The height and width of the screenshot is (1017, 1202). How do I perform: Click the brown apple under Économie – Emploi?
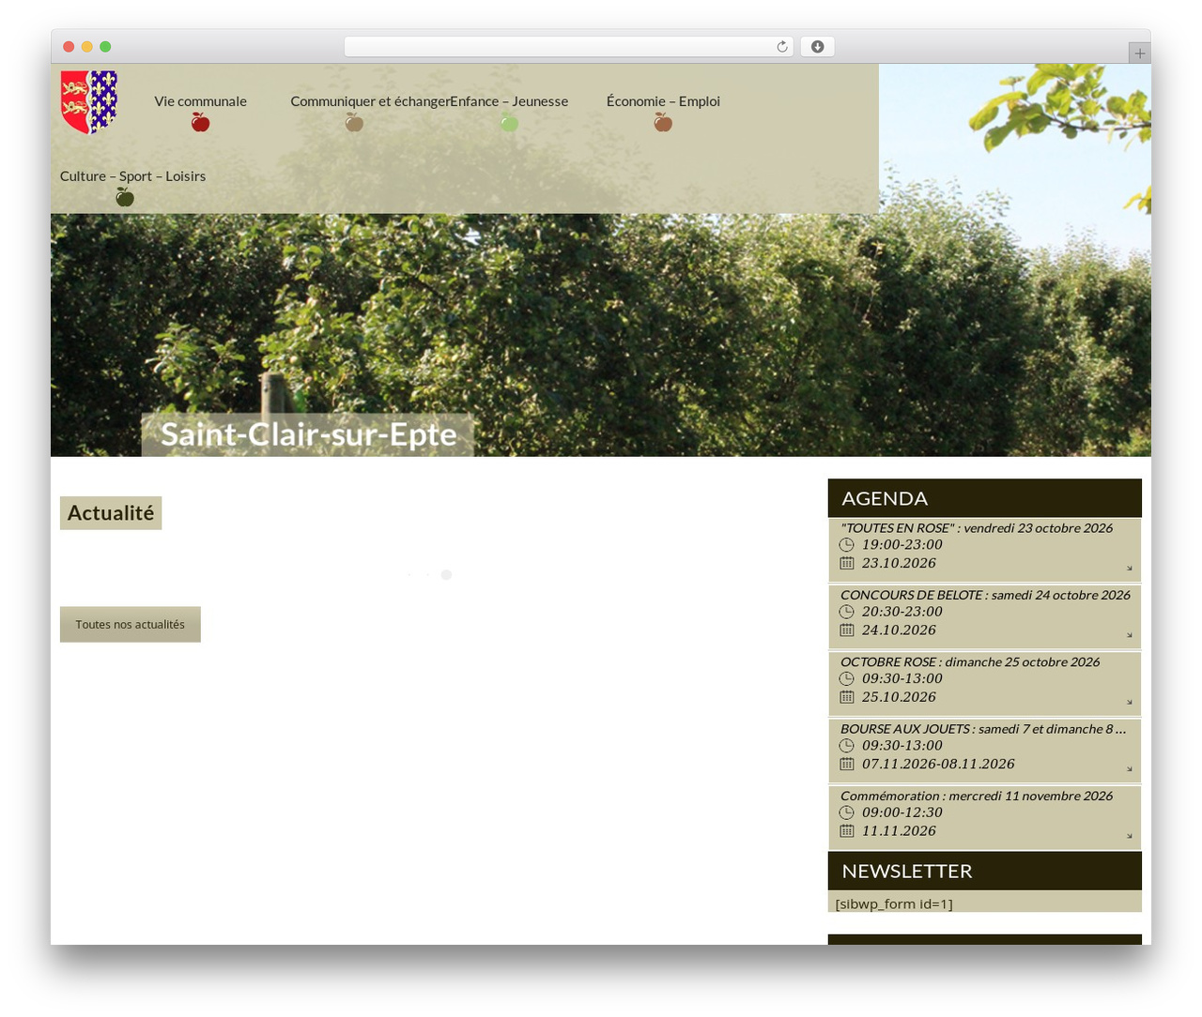click(663, 122)
